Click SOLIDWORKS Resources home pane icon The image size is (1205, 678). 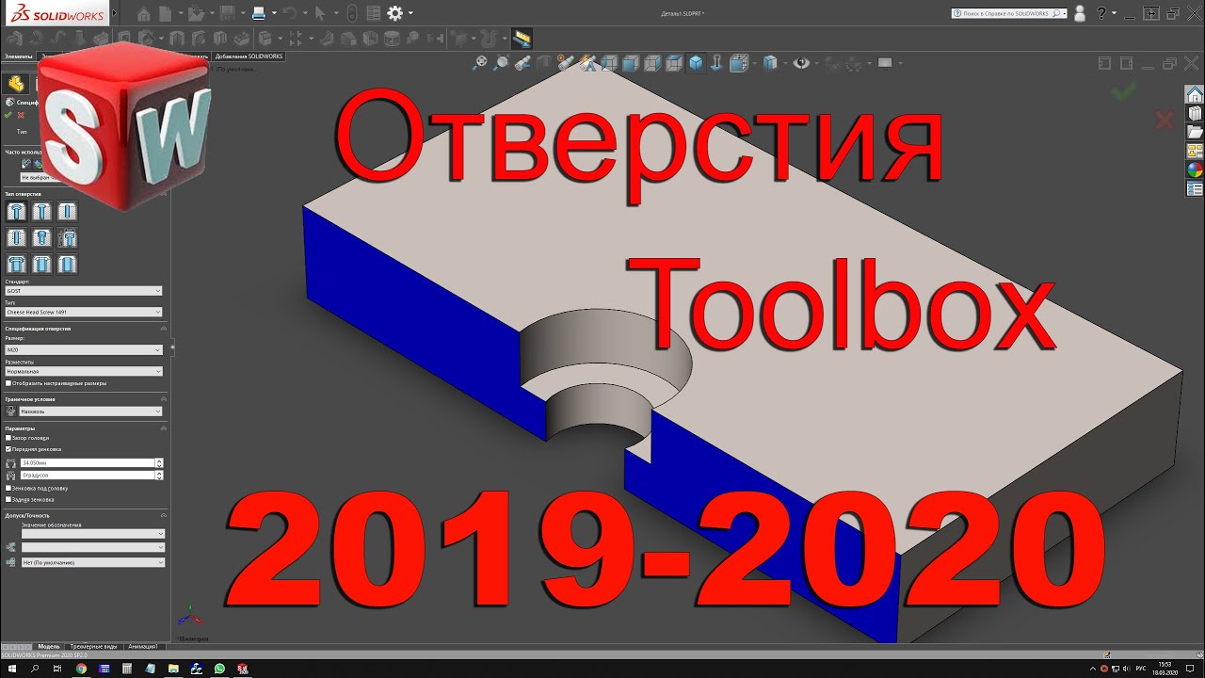[x=1195, y=95]
